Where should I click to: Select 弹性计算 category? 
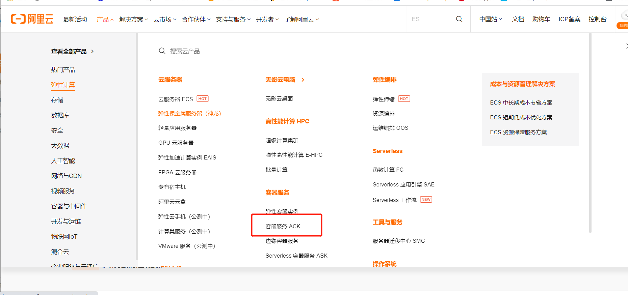(63, 85)
